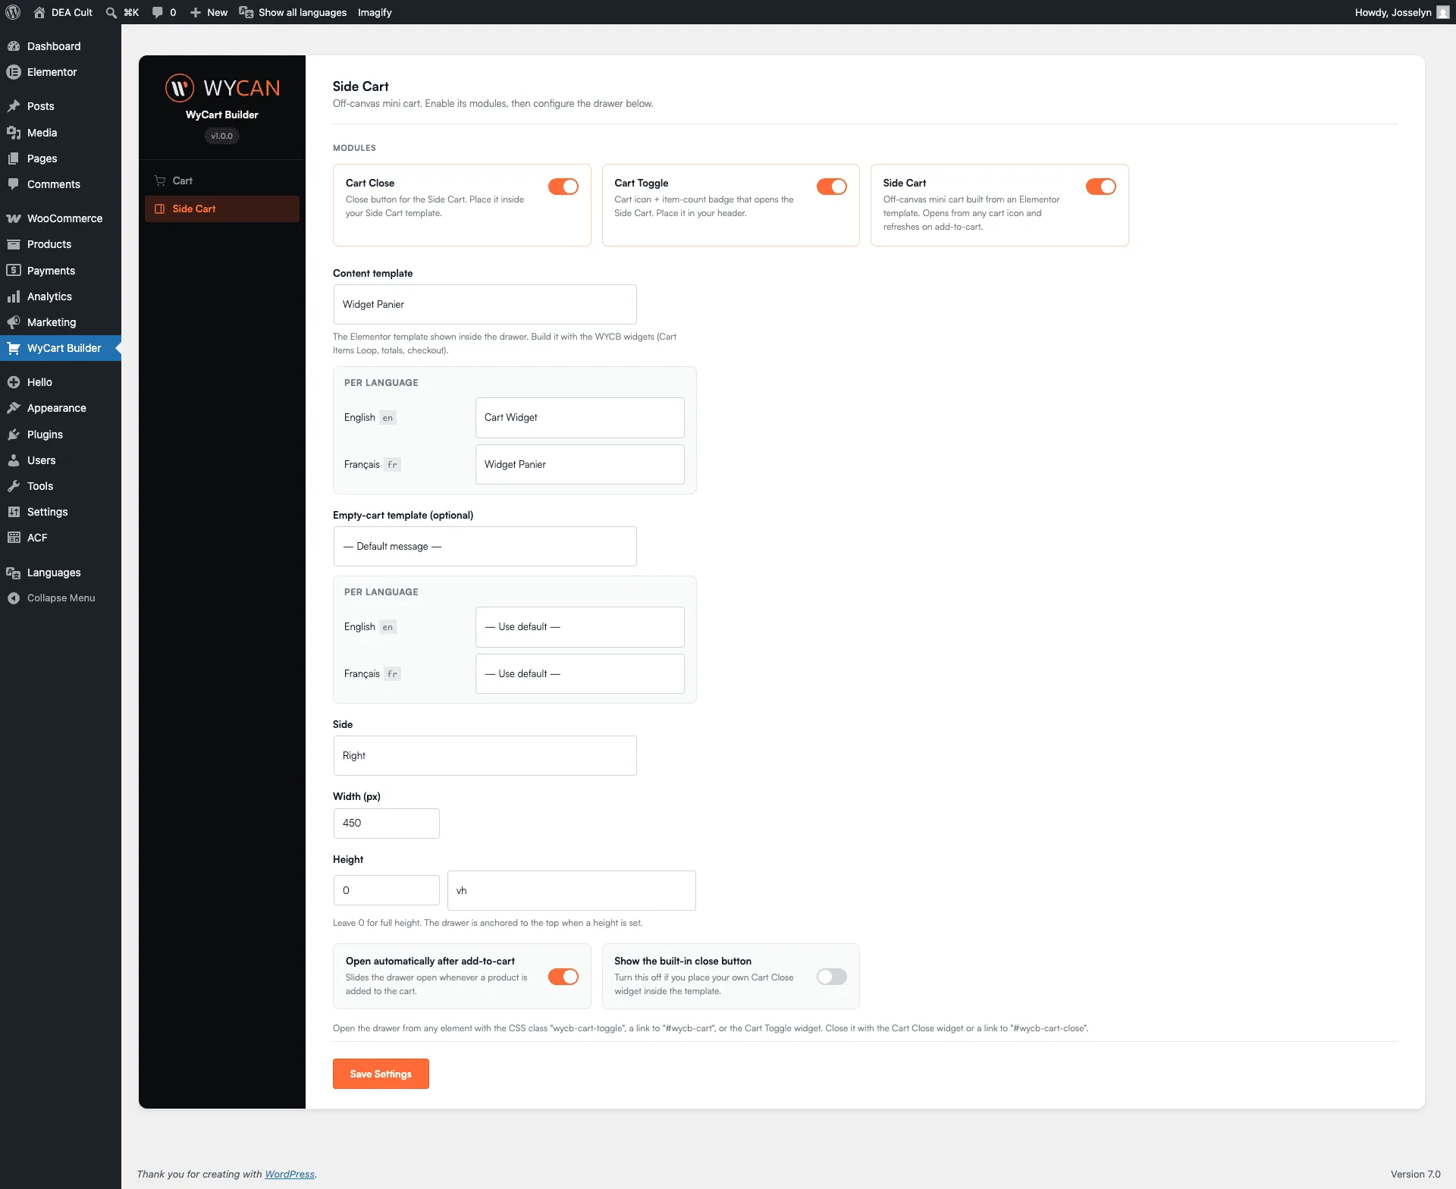Open the Cart tab in WyCart Builder

pos(222,180)
